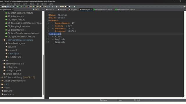The height and width of the screenshot is (104, 186).
Task: Click the New Java Package icon
Action: 31,7
